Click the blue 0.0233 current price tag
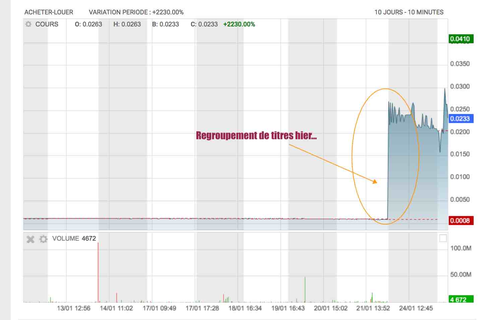482x320 pixels. tap(461, 118)
